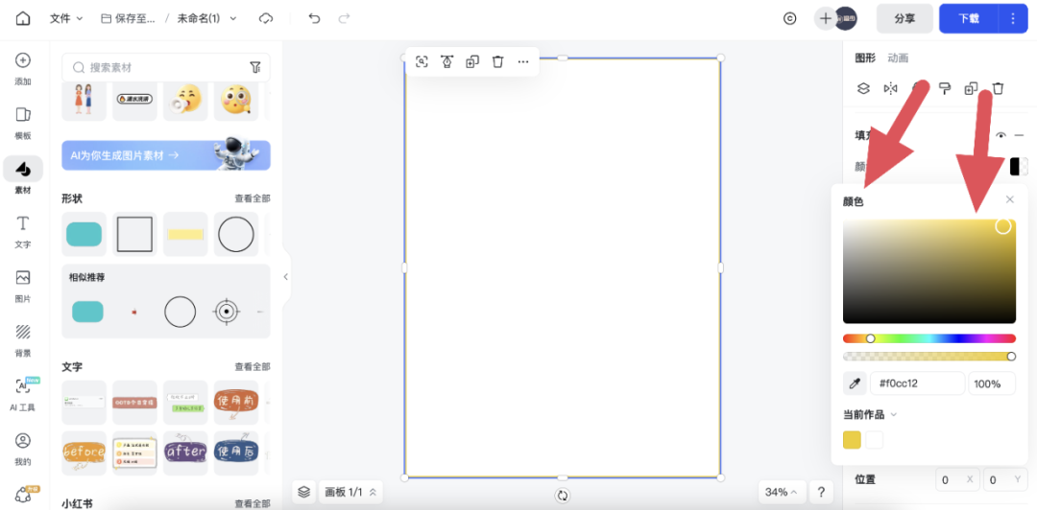Click the undo arrow in top bar
The width and height of the screenshot is (1037, 510).
pos(314,18)
